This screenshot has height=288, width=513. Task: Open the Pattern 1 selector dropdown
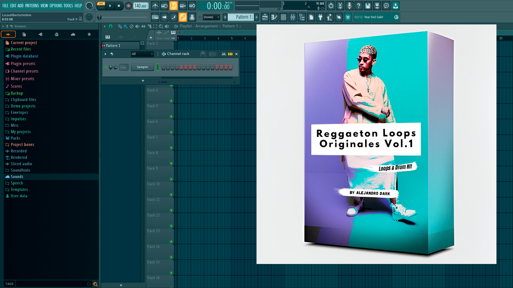241,17
